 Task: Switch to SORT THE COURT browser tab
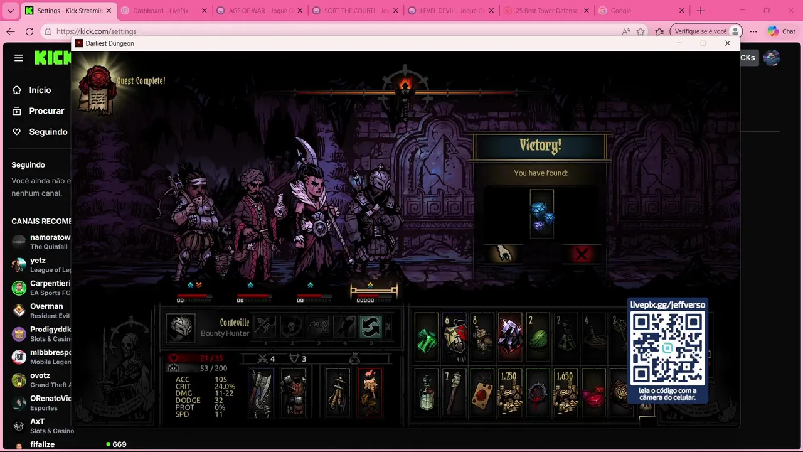pos(356,11)
